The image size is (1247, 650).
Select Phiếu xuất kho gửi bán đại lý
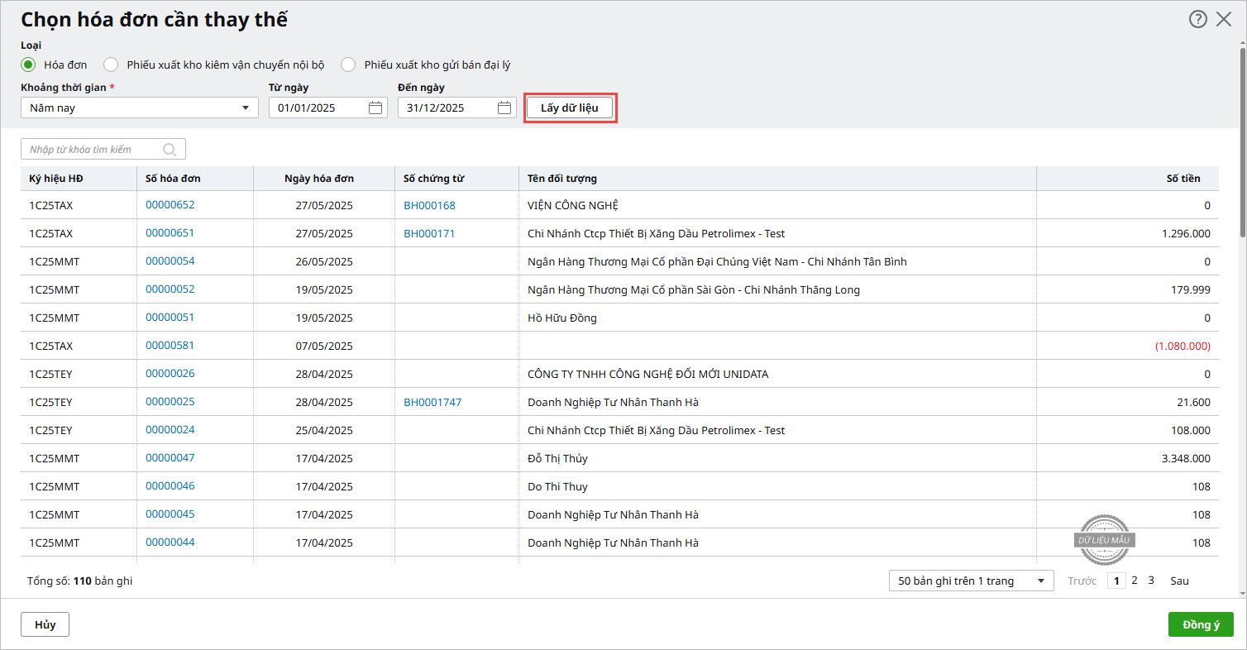348,65
